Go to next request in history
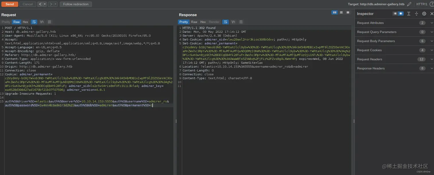434x175 pixels. pos(51,4)
